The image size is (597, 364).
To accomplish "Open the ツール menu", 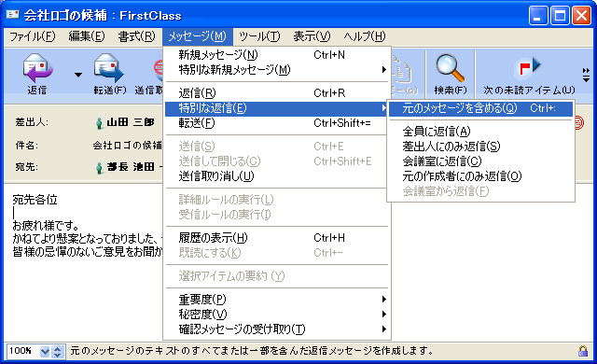I will point(259,36).
